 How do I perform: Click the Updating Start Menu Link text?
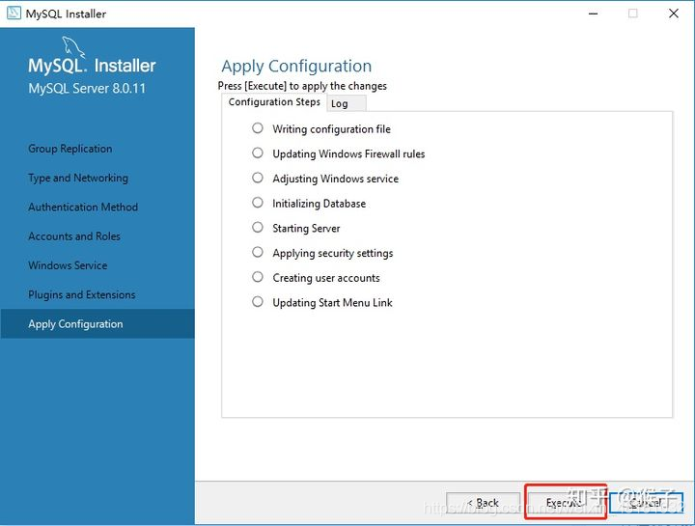click(332, 303)
